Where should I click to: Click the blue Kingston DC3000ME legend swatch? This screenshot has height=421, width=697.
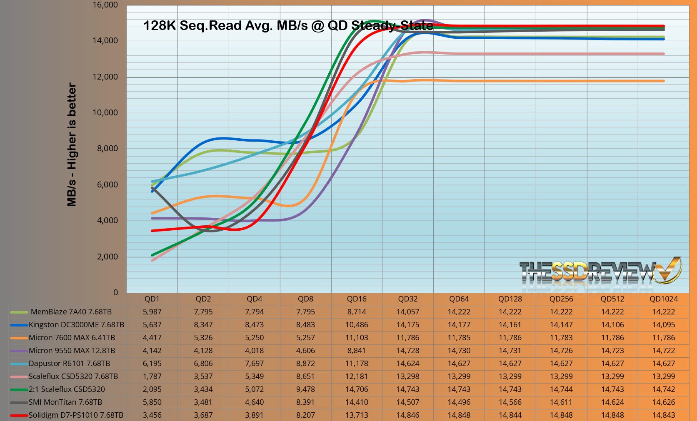[19, 325]
